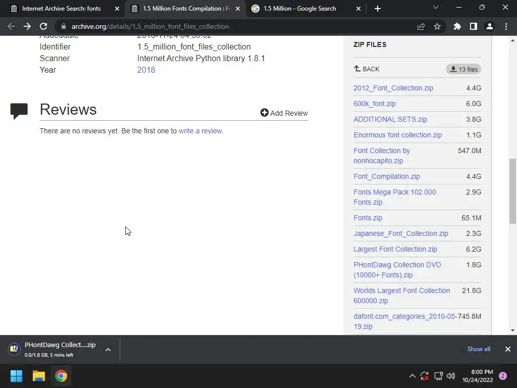
Task: Download Font_Compilation.zip
Action: (x=387, y=176)
